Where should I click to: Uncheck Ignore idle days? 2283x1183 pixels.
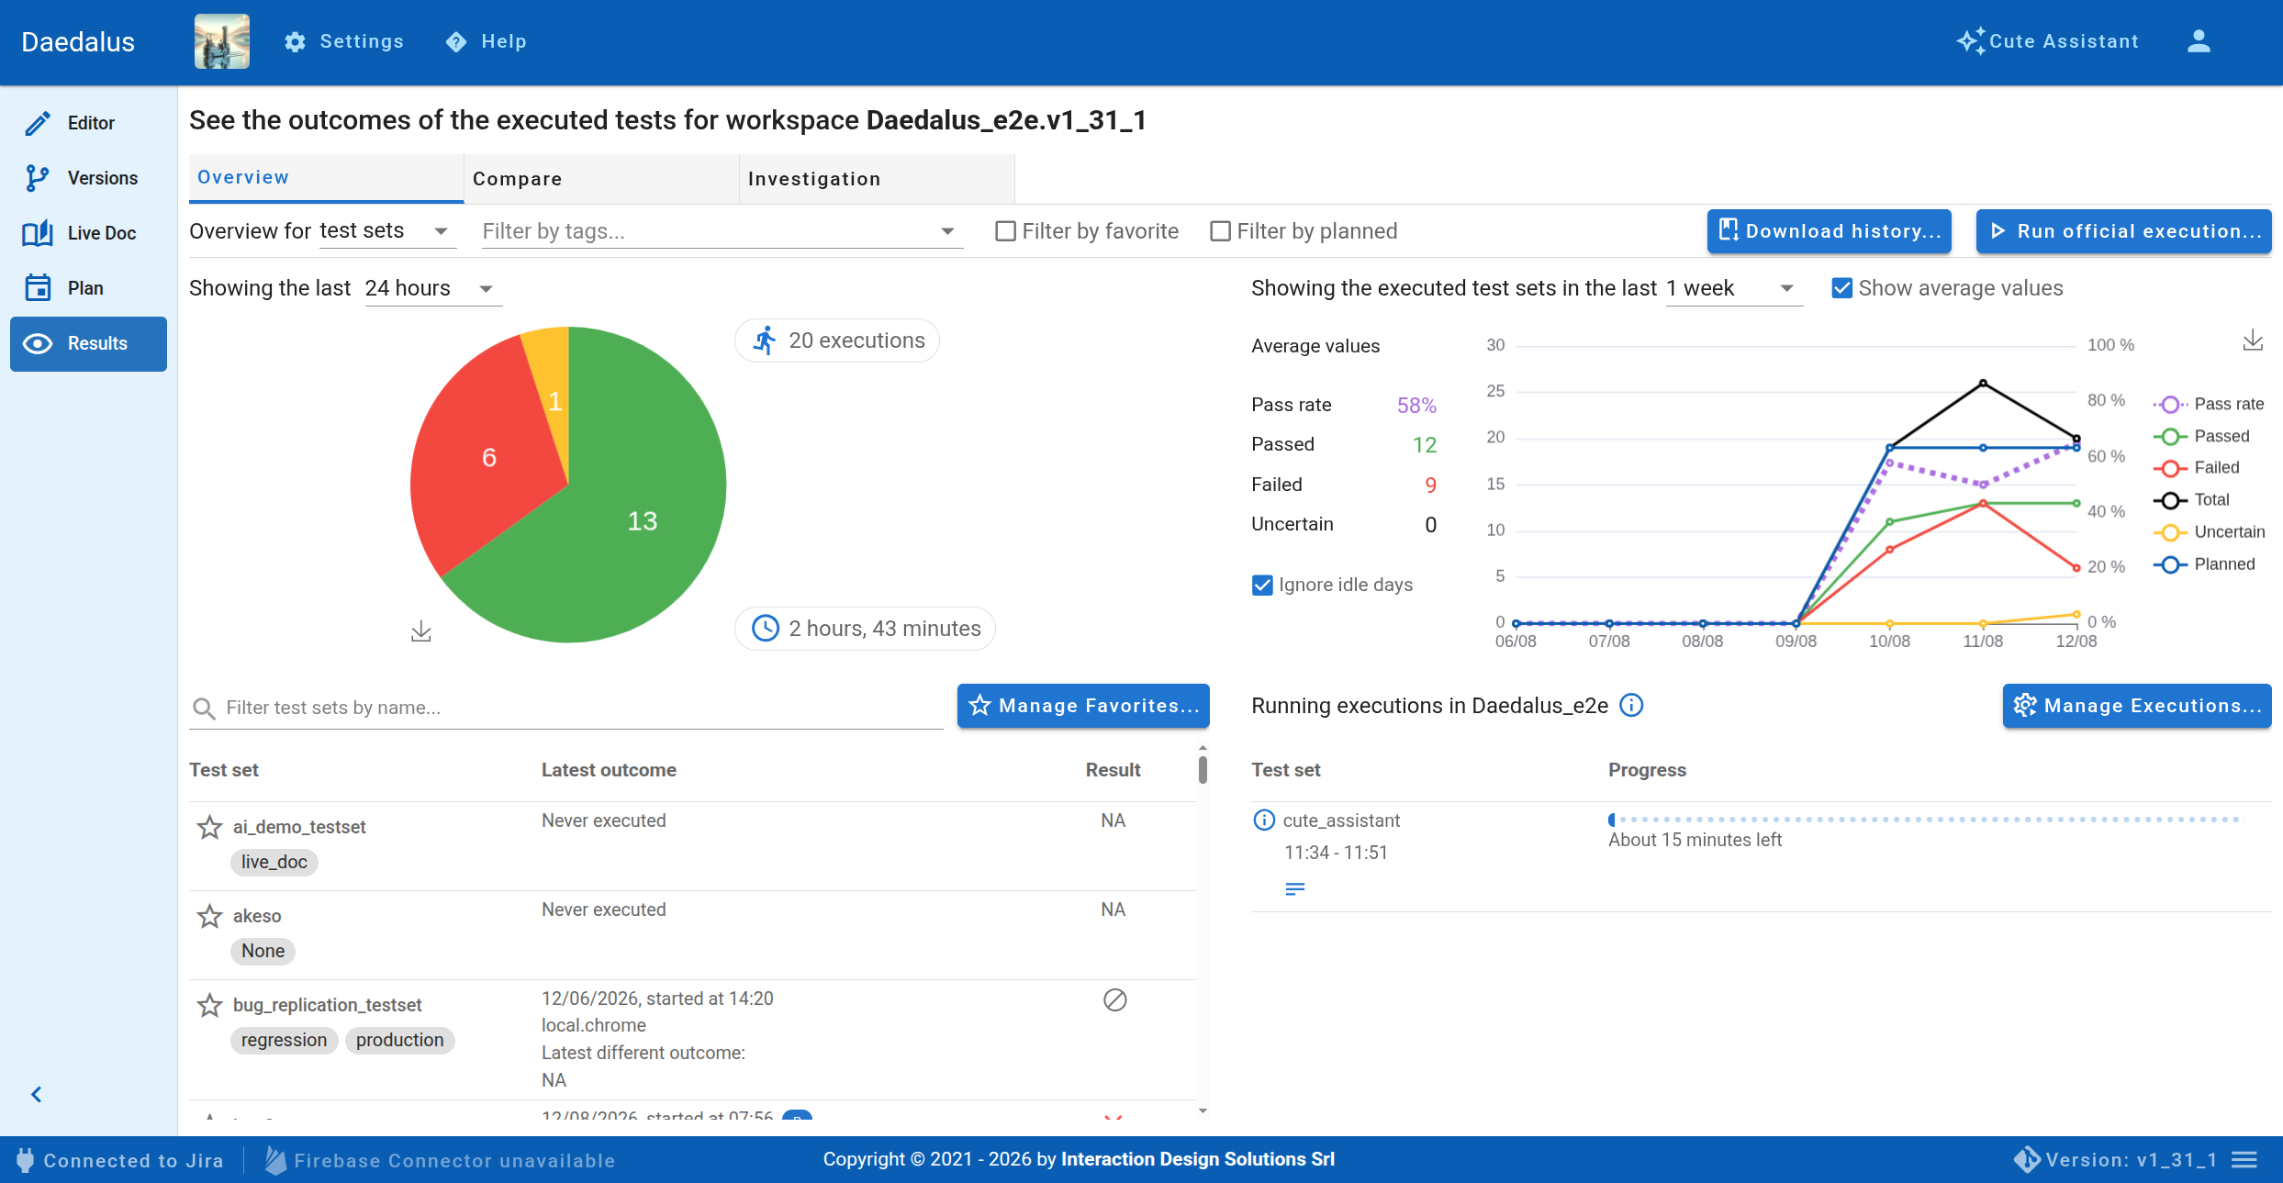coord(1262,585)
